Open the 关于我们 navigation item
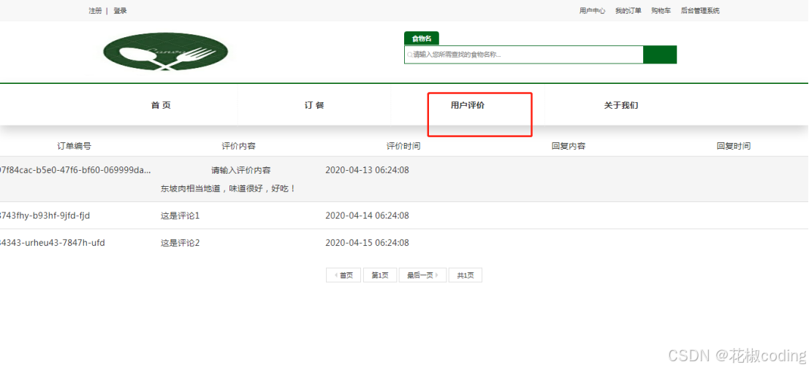809x370 pixels. [621, 106]
